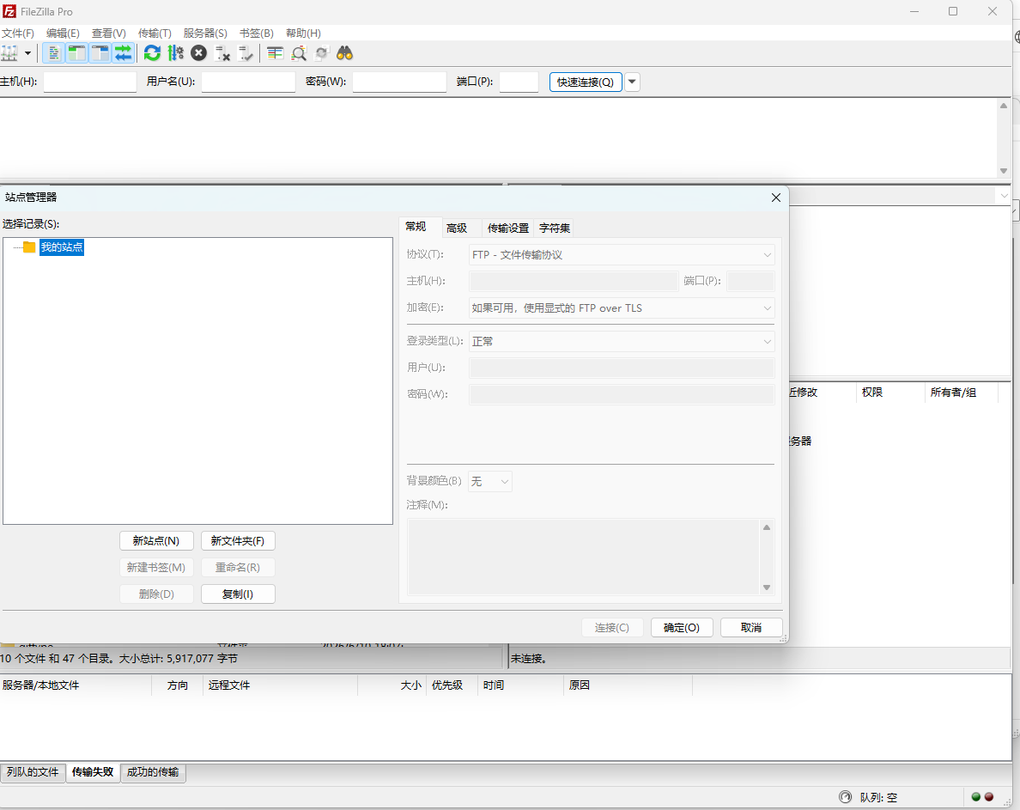Open the remote site path dropdown arrow

click(x=1004, y=196)
